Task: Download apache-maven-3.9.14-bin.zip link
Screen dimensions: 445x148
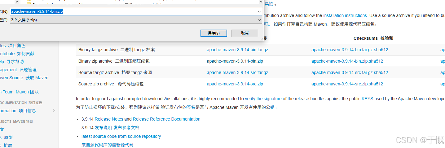Action: coord(235,61)
